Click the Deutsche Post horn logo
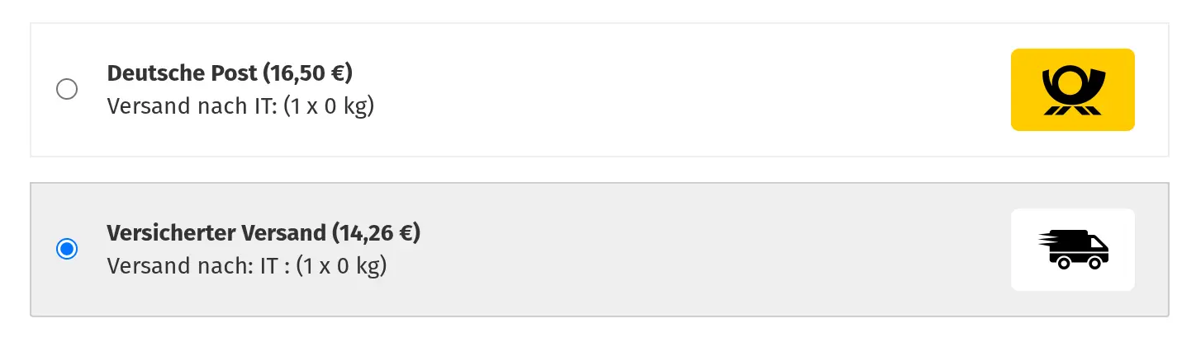The width and height of the screenshot is (1196, 337). pyautogui.click(x=1073, y=90)
